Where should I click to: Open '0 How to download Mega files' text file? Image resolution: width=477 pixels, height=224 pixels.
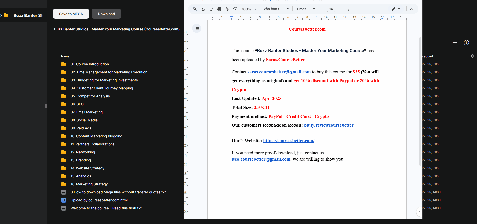[x=119, y=192]
